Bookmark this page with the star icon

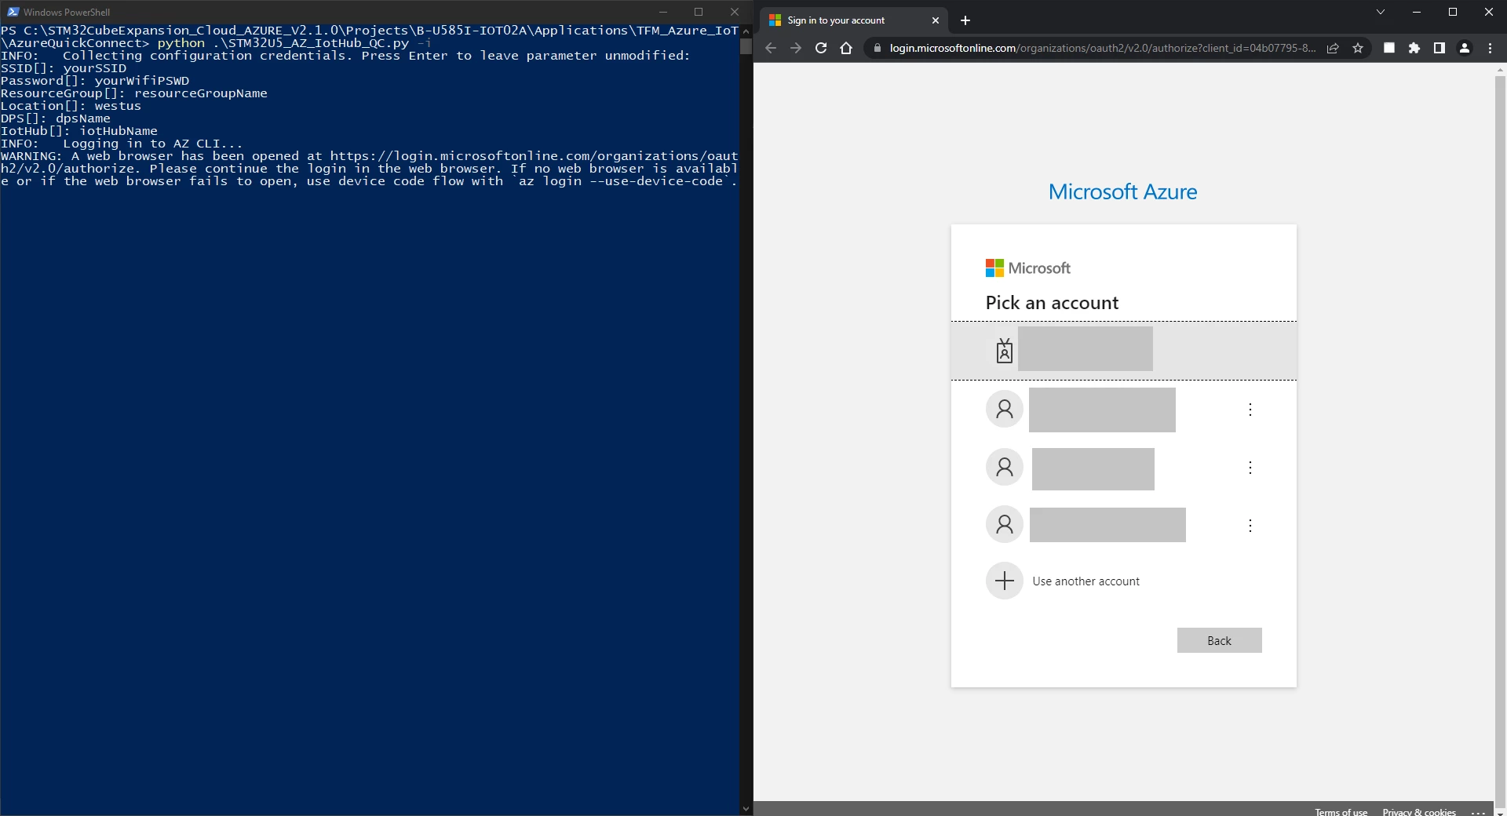point(1358,48)
